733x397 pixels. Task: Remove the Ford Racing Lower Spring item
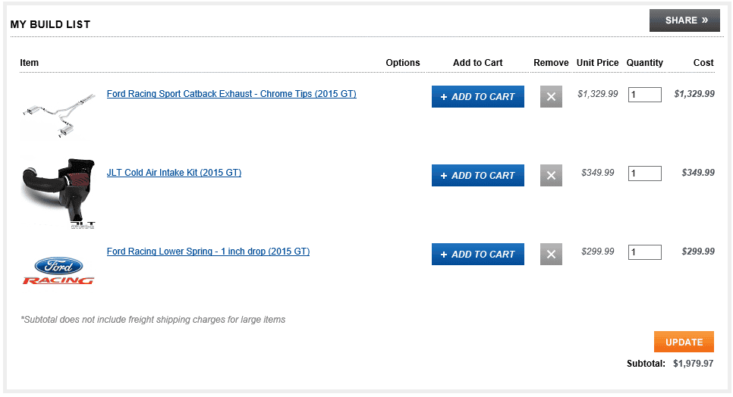[551, 255]
